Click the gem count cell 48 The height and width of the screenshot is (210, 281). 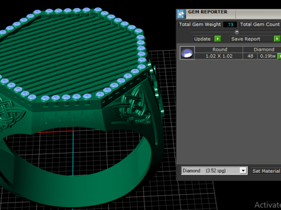(x=250, y=56)
